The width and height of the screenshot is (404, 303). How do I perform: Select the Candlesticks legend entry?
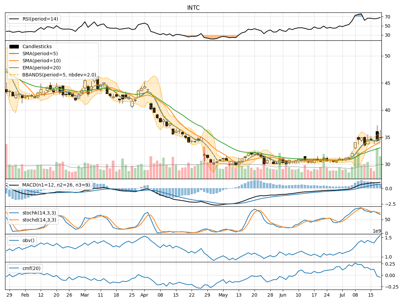click(x=37, y=47)
